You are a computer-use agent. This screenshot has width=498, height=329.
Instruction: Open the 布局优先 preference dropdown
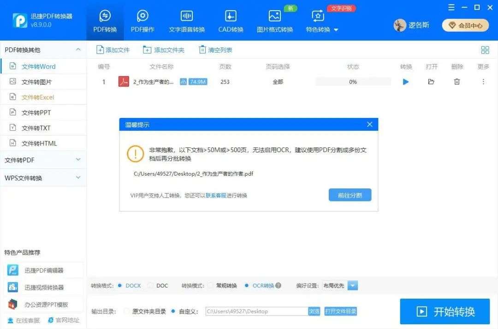pos(353,286)
